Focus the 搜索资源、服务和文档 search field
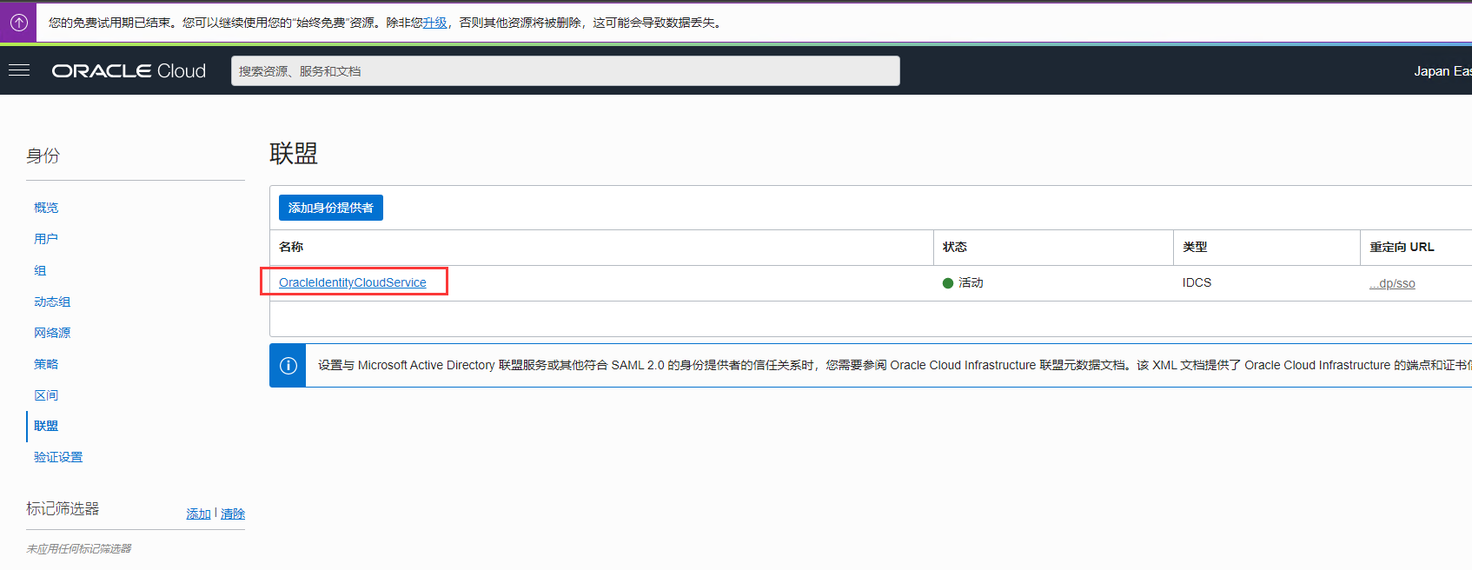 [565, 71]
